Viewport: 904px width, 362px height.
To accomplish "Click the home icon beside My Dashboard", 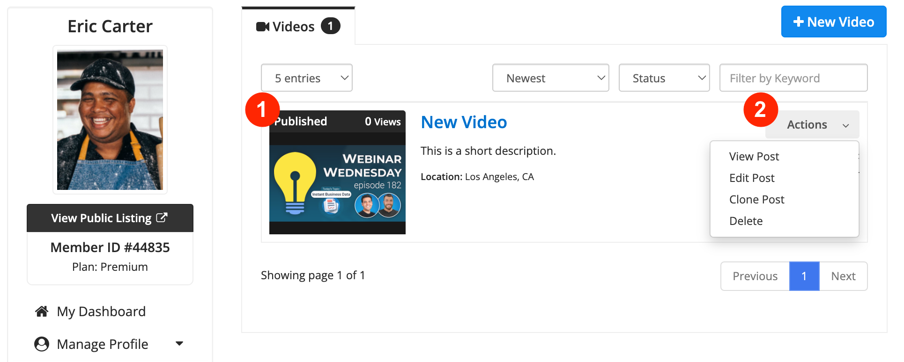I will click(42, 311).
